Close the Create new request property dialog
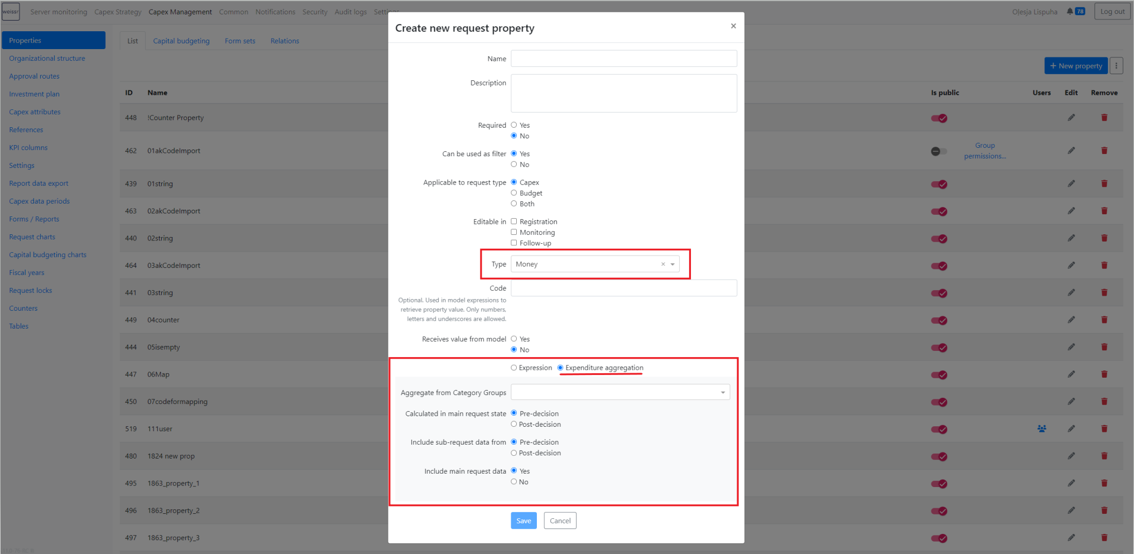The width and height of the screenshot is (1134, 554). (x=733, y=26)
